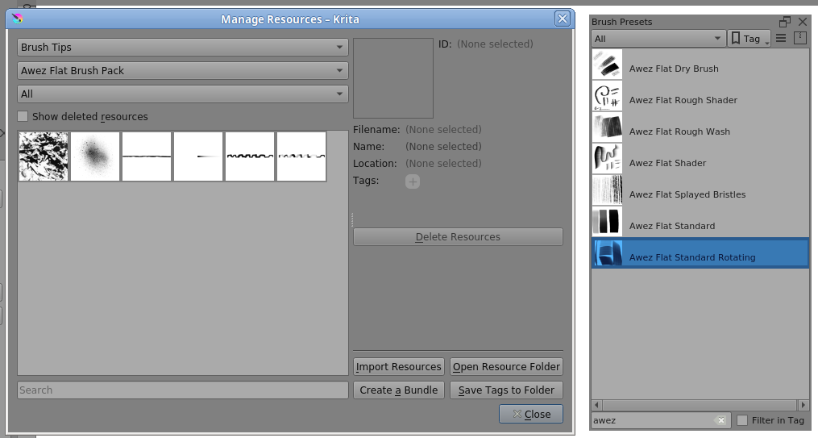The width and height of the screenshot is (818, 438).
Task: Click the 'Awez Flat Rough Shader' text label
Action: click(x=683, y=100)
